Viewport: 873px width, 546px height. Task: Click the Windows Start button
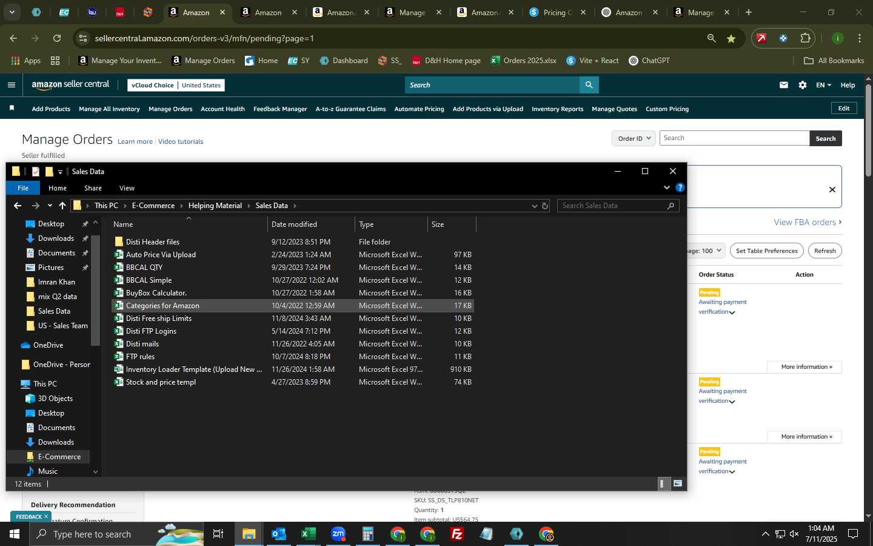coord(15,534)
